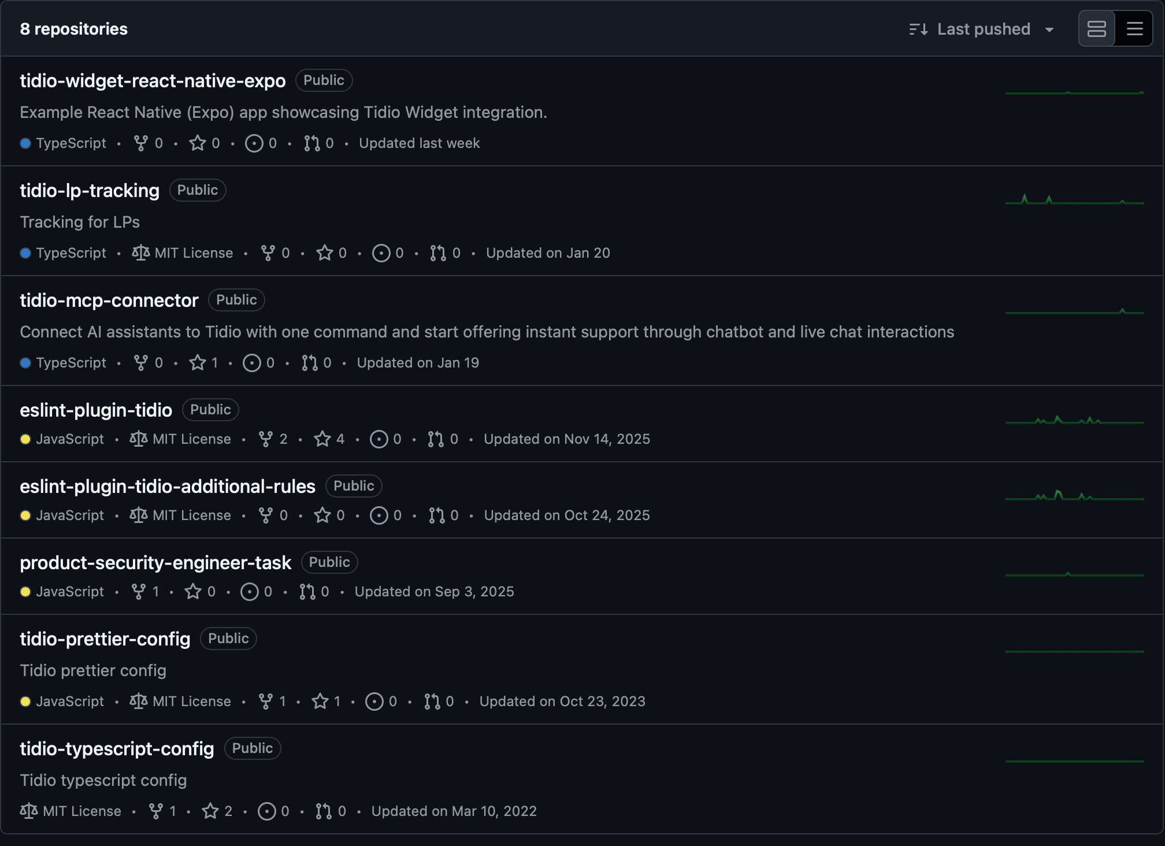Open the tidio-widget-react-native-expo repository

pos(153,80)
